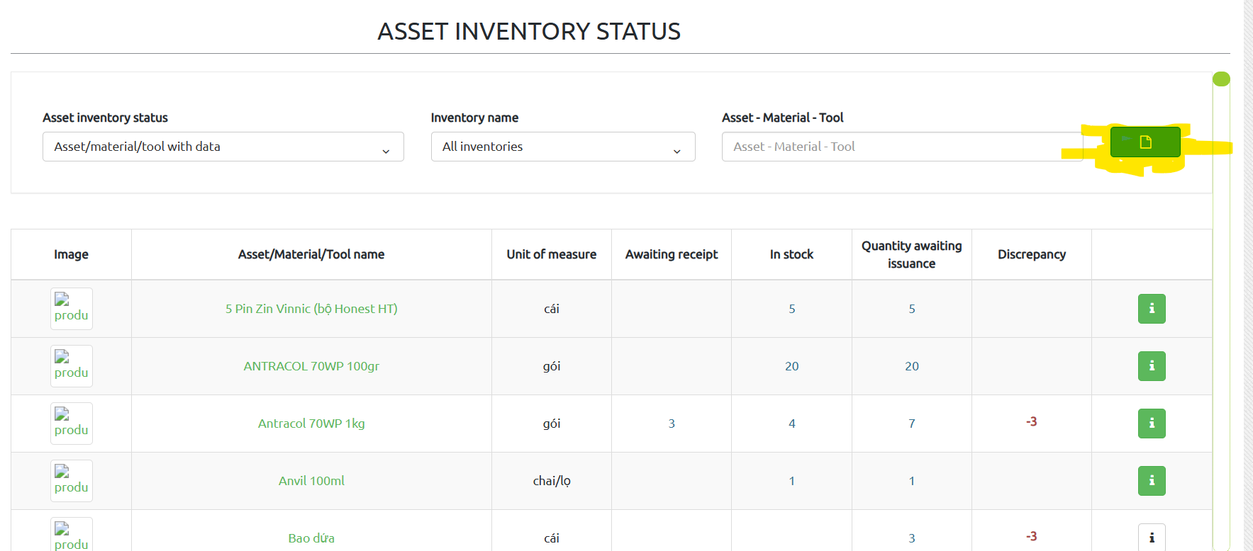Open info for Bao dứa row
The image size is (1253, 551).
point(1151,538)
